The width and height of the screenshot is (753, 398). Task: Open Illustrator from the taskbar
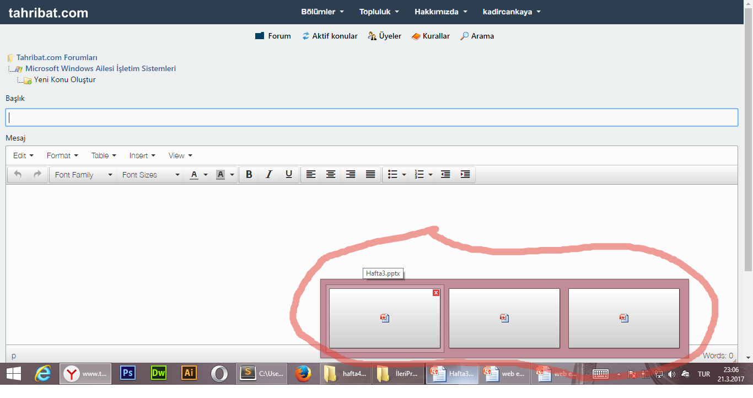pyautogui.click(x=189, y=374)
